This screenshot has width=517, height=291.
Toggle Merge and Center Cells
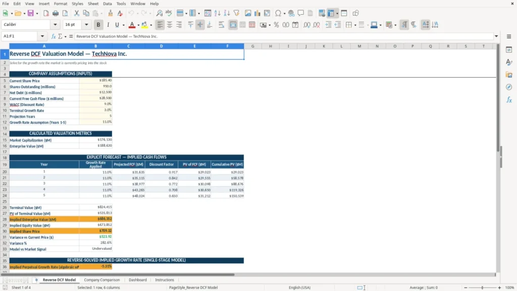coord(233,25)
